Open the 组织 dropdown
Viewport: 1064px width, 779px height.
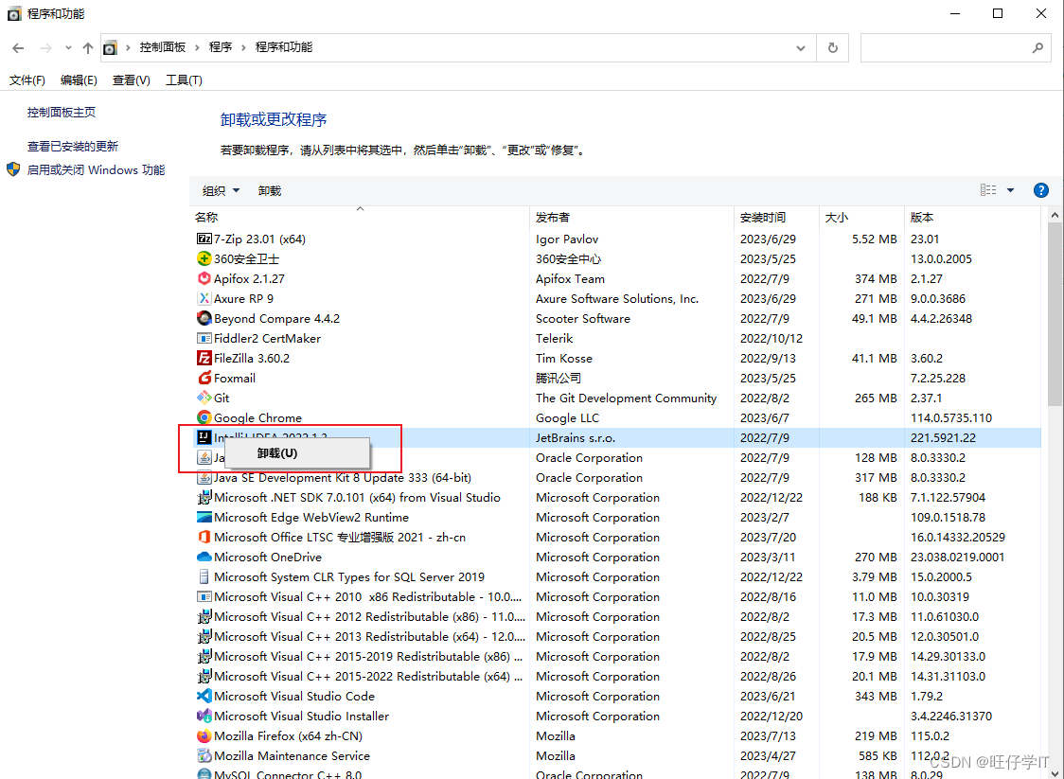(222, 190)
